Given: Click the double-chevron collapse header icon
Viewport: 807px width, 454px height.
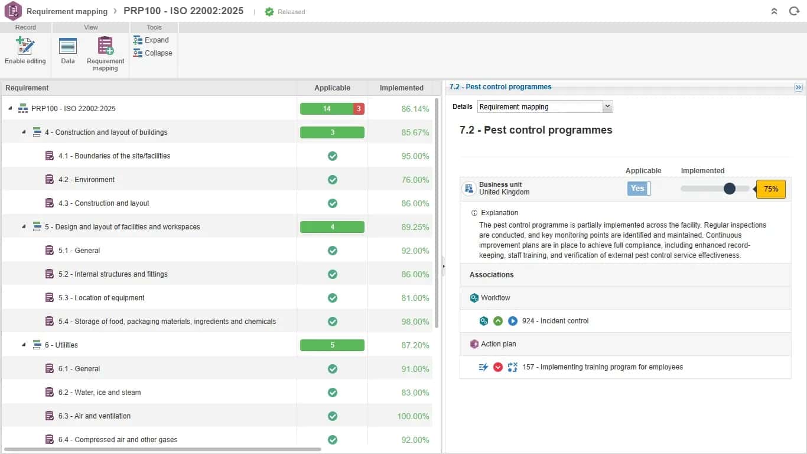Looking at the screenshot, I should (775, 11).
